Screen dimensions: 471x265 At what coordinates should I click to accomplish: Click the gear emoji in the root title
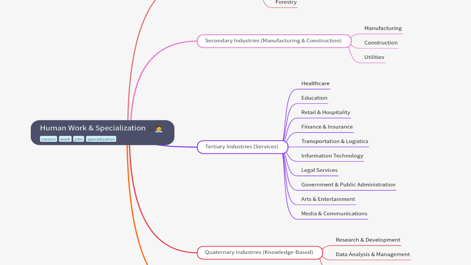pos(150,129)
